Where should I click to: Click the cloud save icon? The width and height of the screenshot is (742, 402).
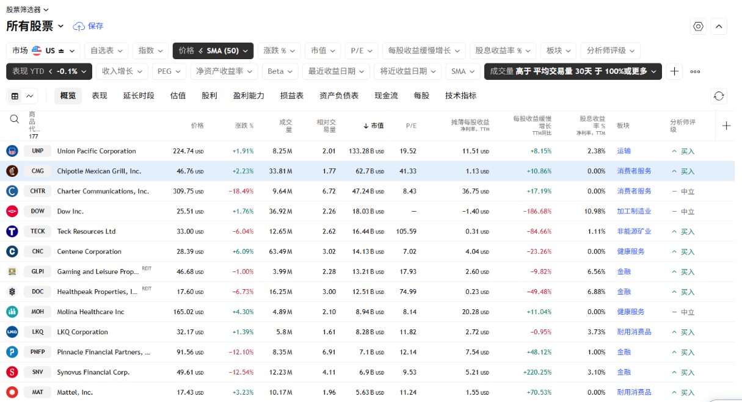pos(79,26)
